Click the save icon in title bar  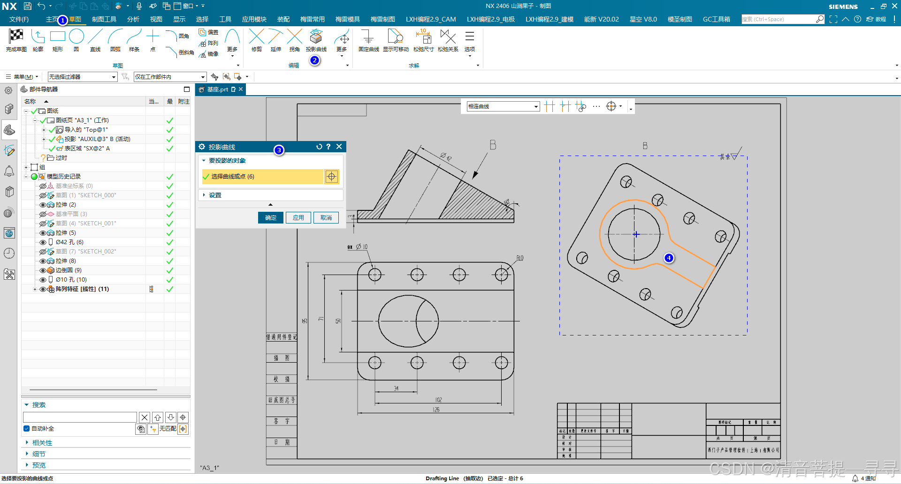point(28,6)
